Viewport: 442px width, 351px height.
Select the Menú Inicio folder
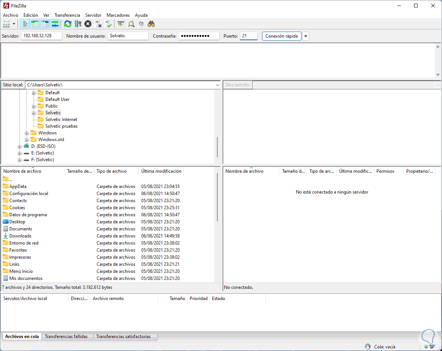click(x=21, y=271)
